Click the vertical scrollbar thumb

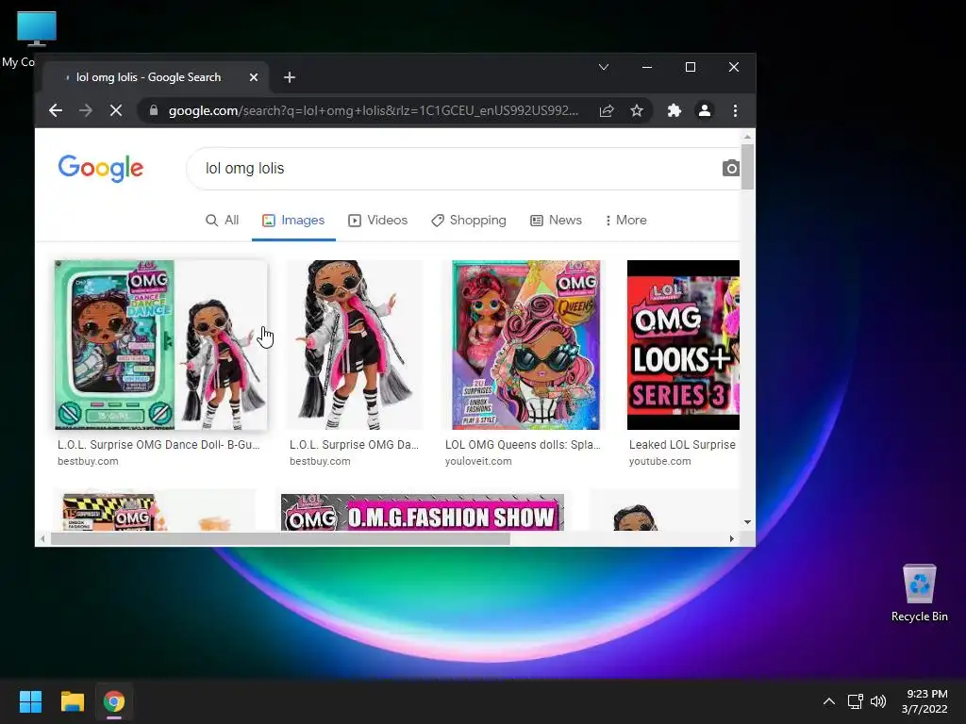click(747, 167)
